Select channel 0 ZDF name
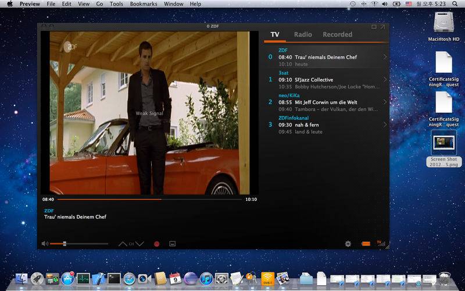The width and height of the screenshot is (465, 291). click(283, 50)
